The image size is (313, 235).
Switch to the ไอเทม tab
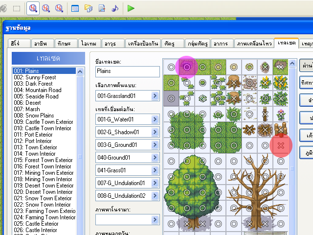click(89, 44)
